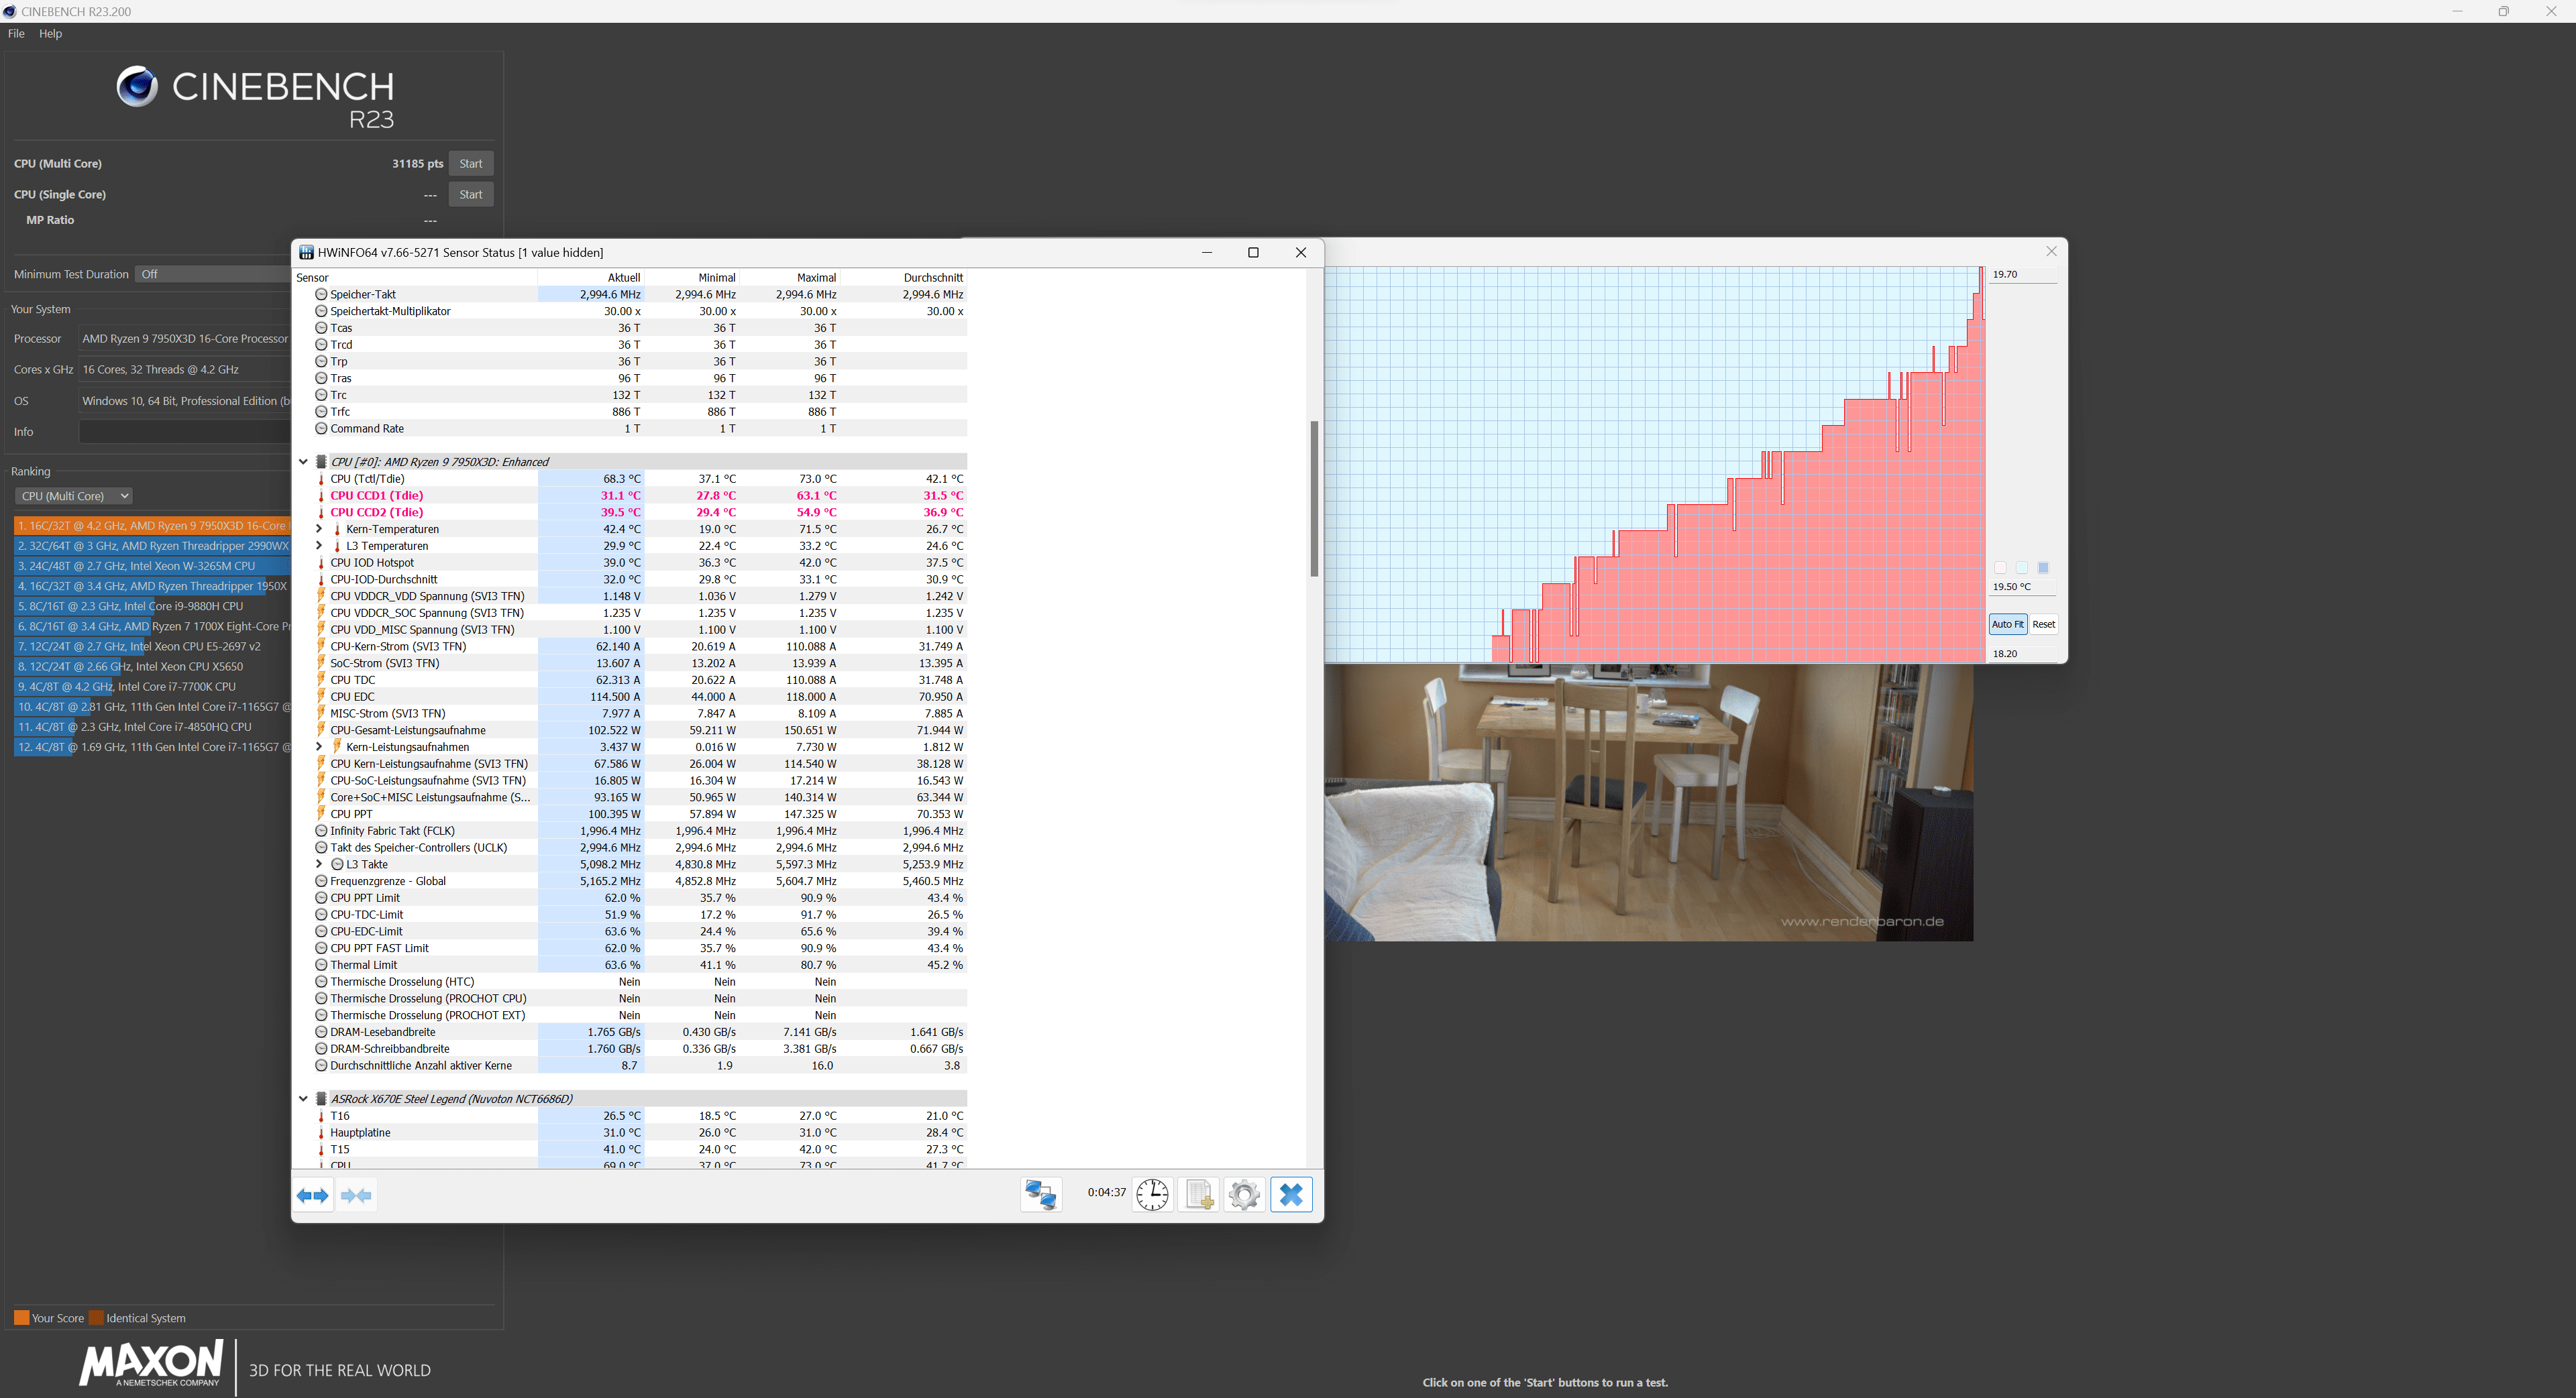Select ranking entry AMD Ryzen Threadripper 2990WX
This screenshot has height=1398, width=2576.
tap(152, 546)
